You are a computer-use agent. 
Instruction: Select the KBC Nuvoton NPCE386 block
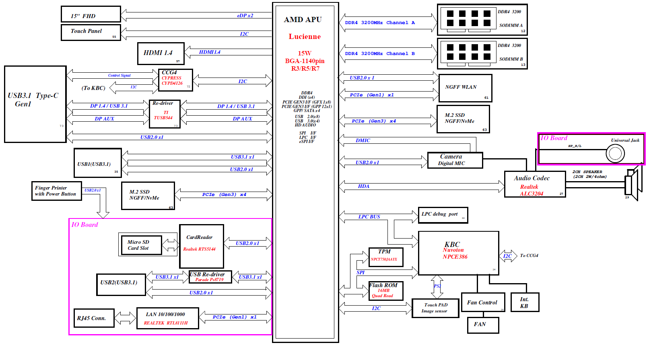pyautogui.click(x=458, y=253)
